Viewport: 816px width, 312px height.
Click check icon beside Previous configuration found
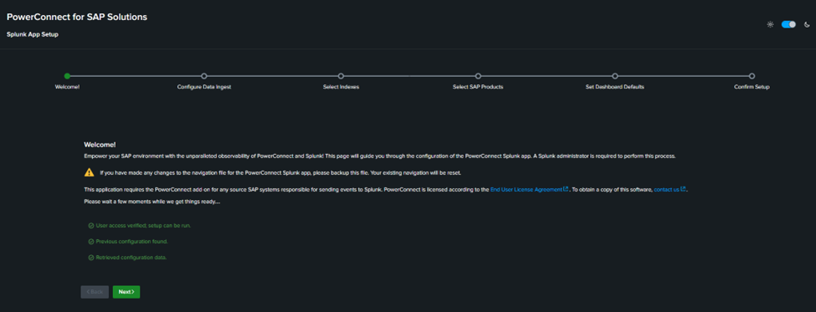(x=91, y=242)
